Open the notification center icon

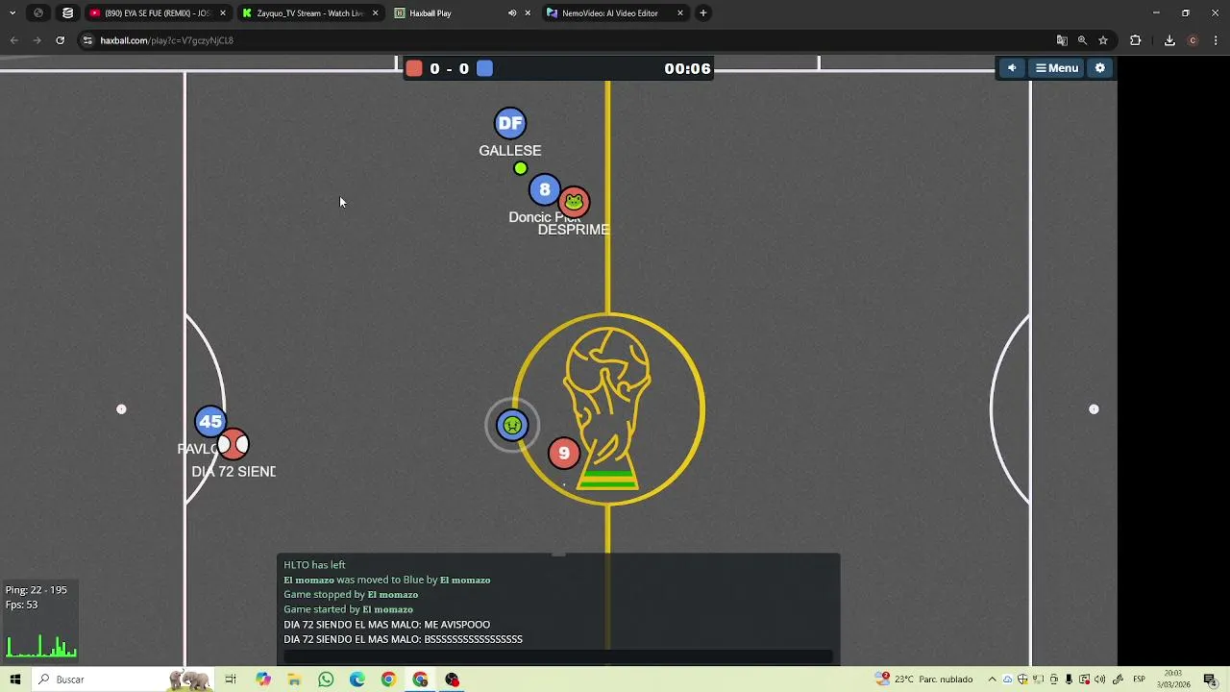(x=1210, y=680)
